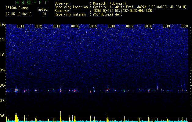Click the 0611 time marker
The image size is (192, 122).
pos(20,26)
